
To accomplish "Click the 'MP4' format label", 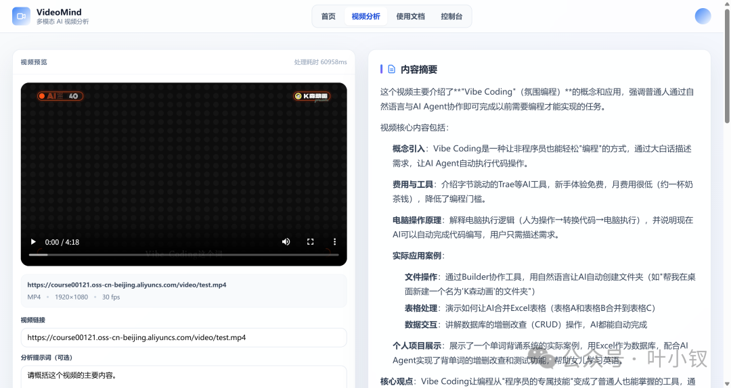I will [x=34, y=297].
